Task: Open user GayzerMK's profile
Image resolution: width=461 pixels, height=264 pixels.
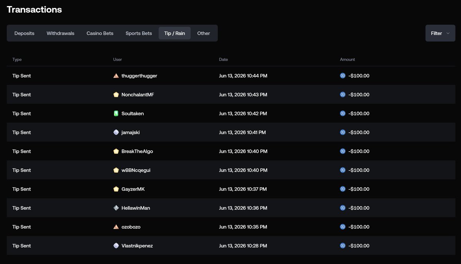Action: [133, 189]
